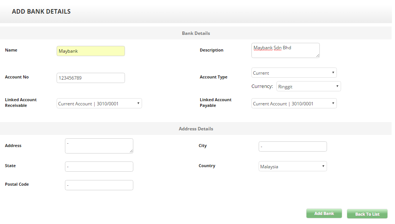Viewport: 395px width, 224px height.
Task: Click the Add Bank Details page title
Action: pos(41,11)
